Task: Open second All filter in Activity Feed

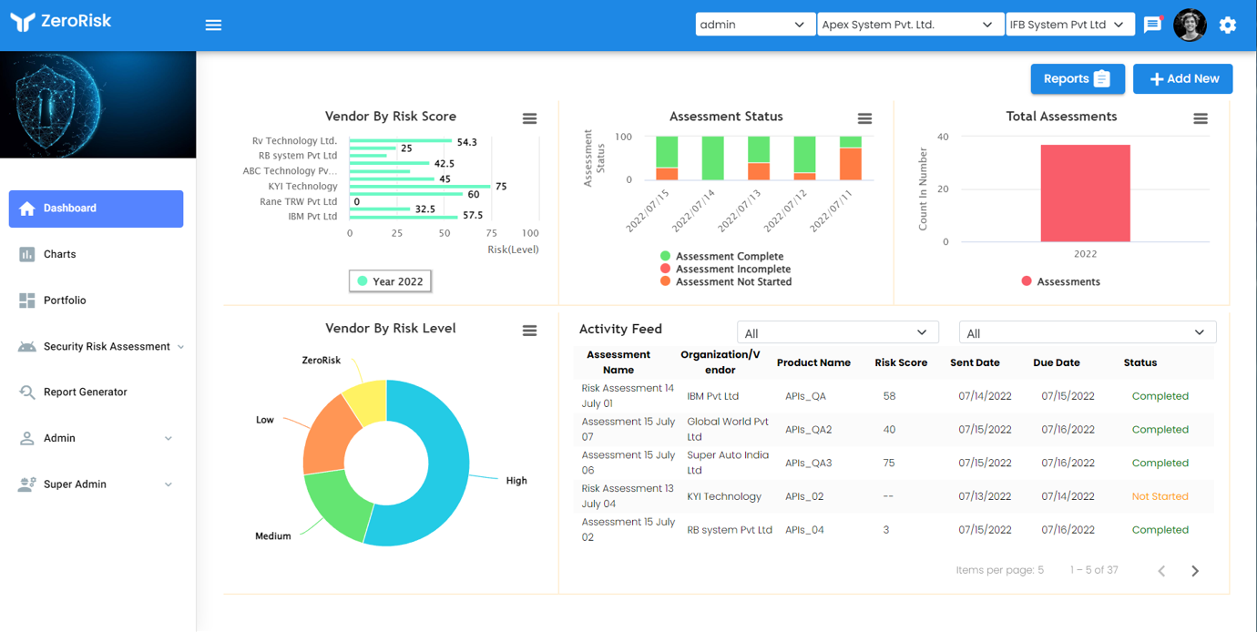Action: pos(1088,332)
